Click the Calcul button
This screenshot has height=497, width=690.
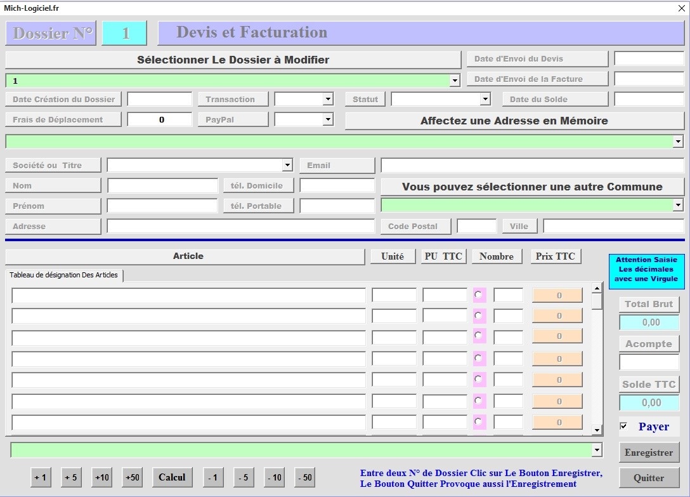click(172, 477)
